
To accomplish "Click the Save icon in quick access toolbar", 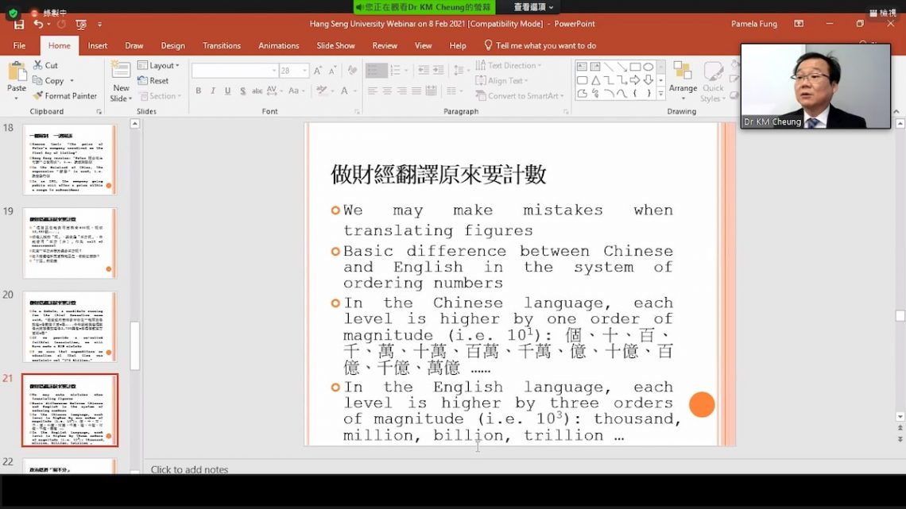I will (x=18, y=25).
